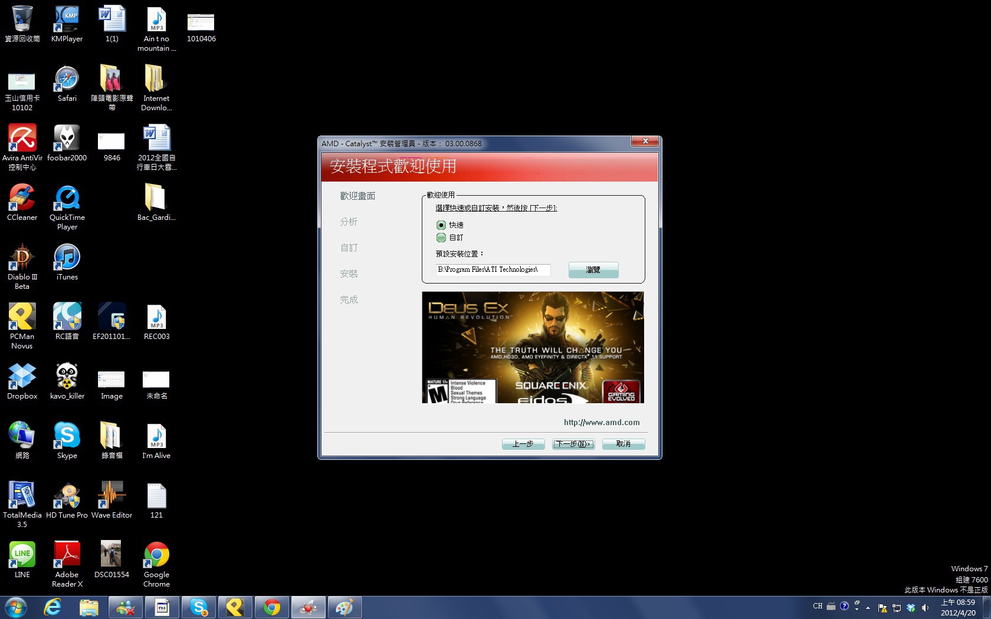Select the 歡迎畫面 step in installer sidebar
Viewport: 991px width, 619px height.
pyautogui.click(x=357, y=196)
